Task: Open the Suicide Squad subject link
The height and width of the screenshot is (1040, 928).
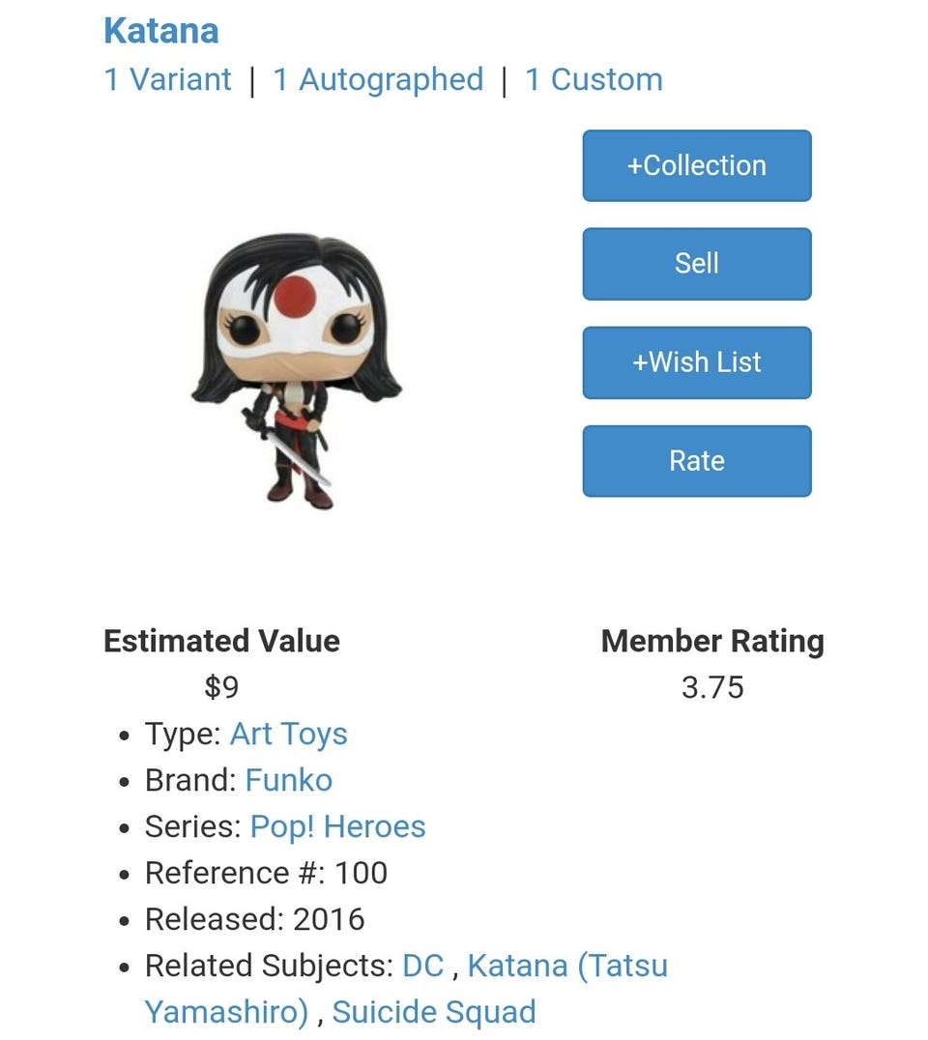Action: [433, 1012]
